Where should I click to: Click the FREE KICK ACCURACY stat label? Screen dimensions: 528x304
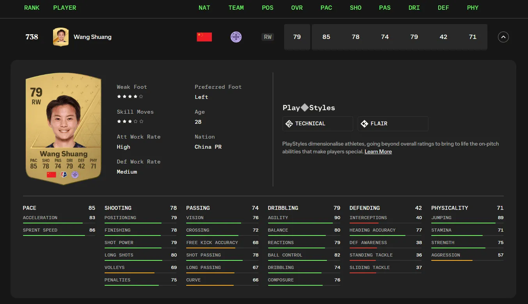pos(212,242)
